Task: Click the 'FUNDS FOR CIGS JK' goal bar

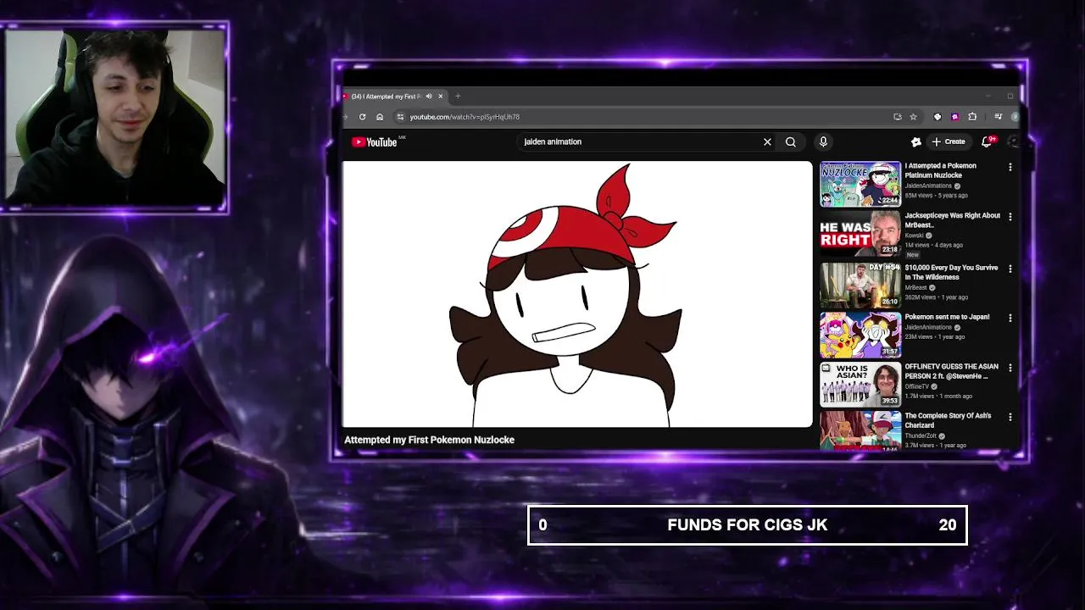Action: pos(747,525)
